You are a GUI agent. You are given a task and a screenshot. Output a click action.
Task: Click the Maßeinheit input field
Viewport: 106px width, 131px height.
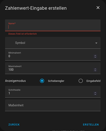(53, 105)
